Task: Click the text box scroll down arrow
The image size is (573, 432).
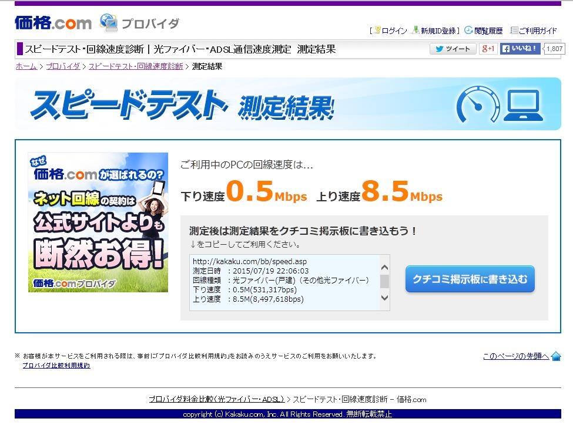Action: point(384,298)
